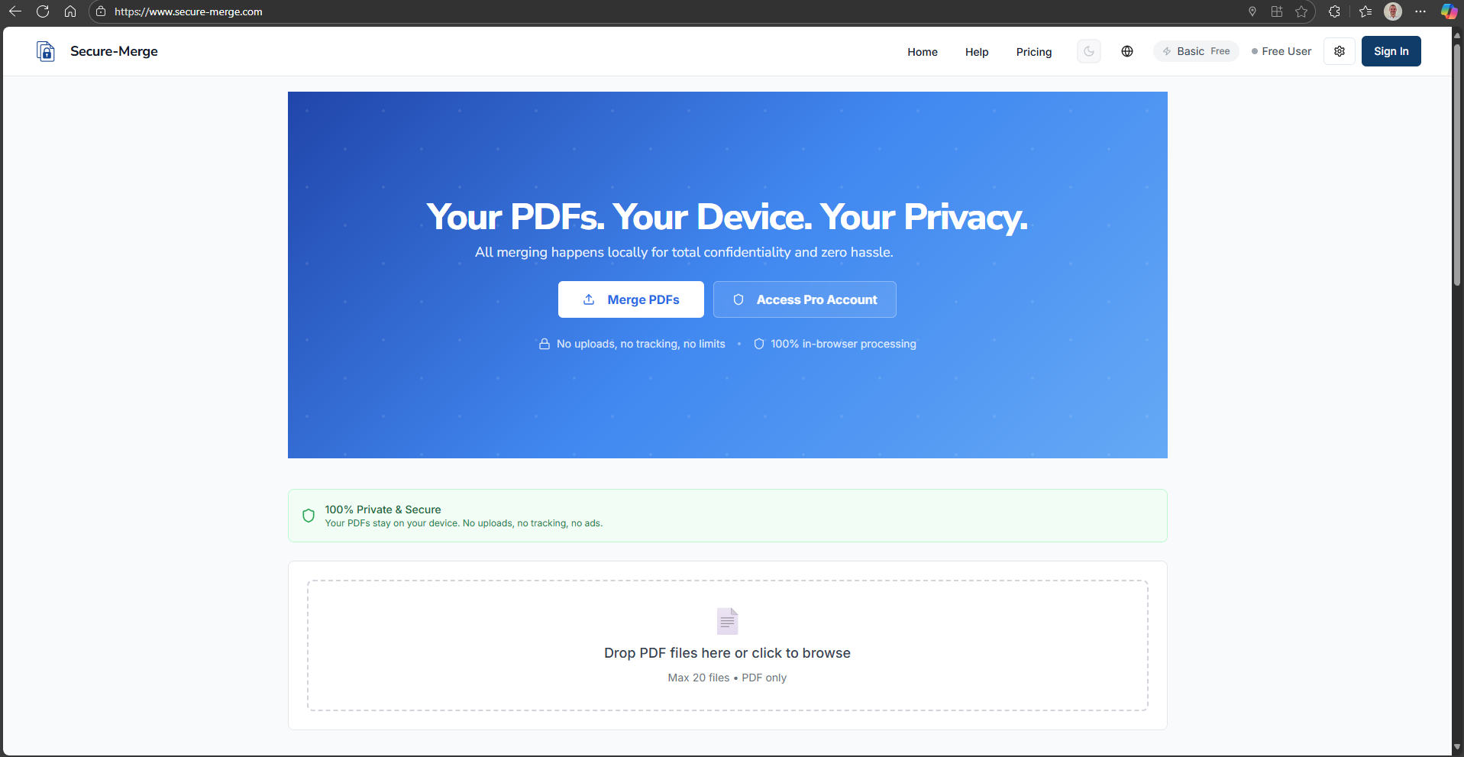Click the Access Pro Account button

tap(805, 299)
